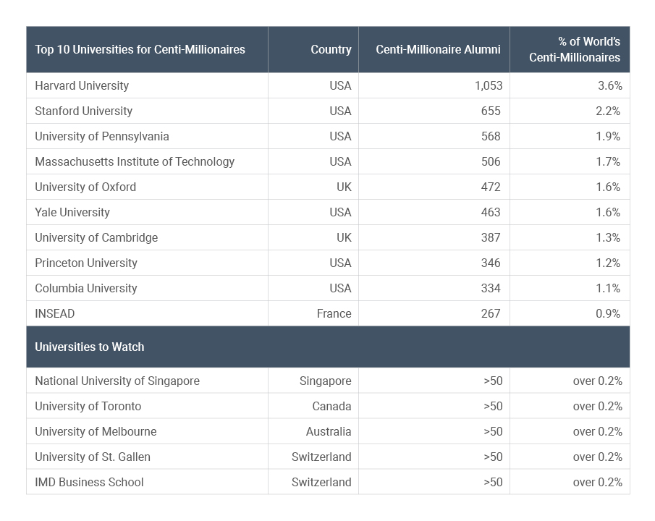Viewport: 655px width, 521px height.
Task: Click the Top 10 Universities header cell
Action: (140, 49)
